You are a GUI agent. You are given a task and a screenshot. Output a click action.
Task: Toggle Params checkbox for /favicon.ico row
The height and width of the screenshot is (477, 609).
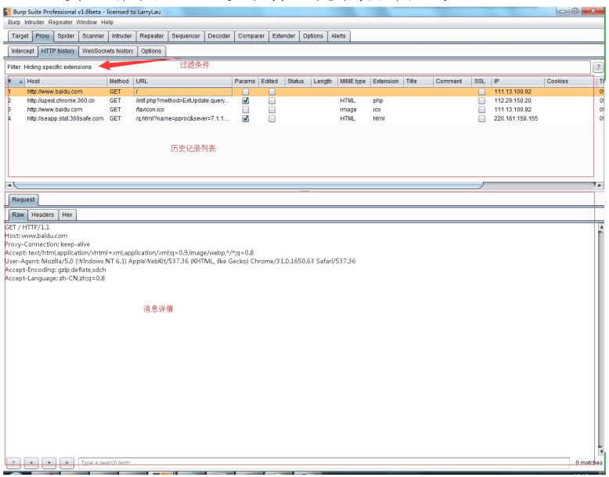pyautogui.click(x=246, y=110)
